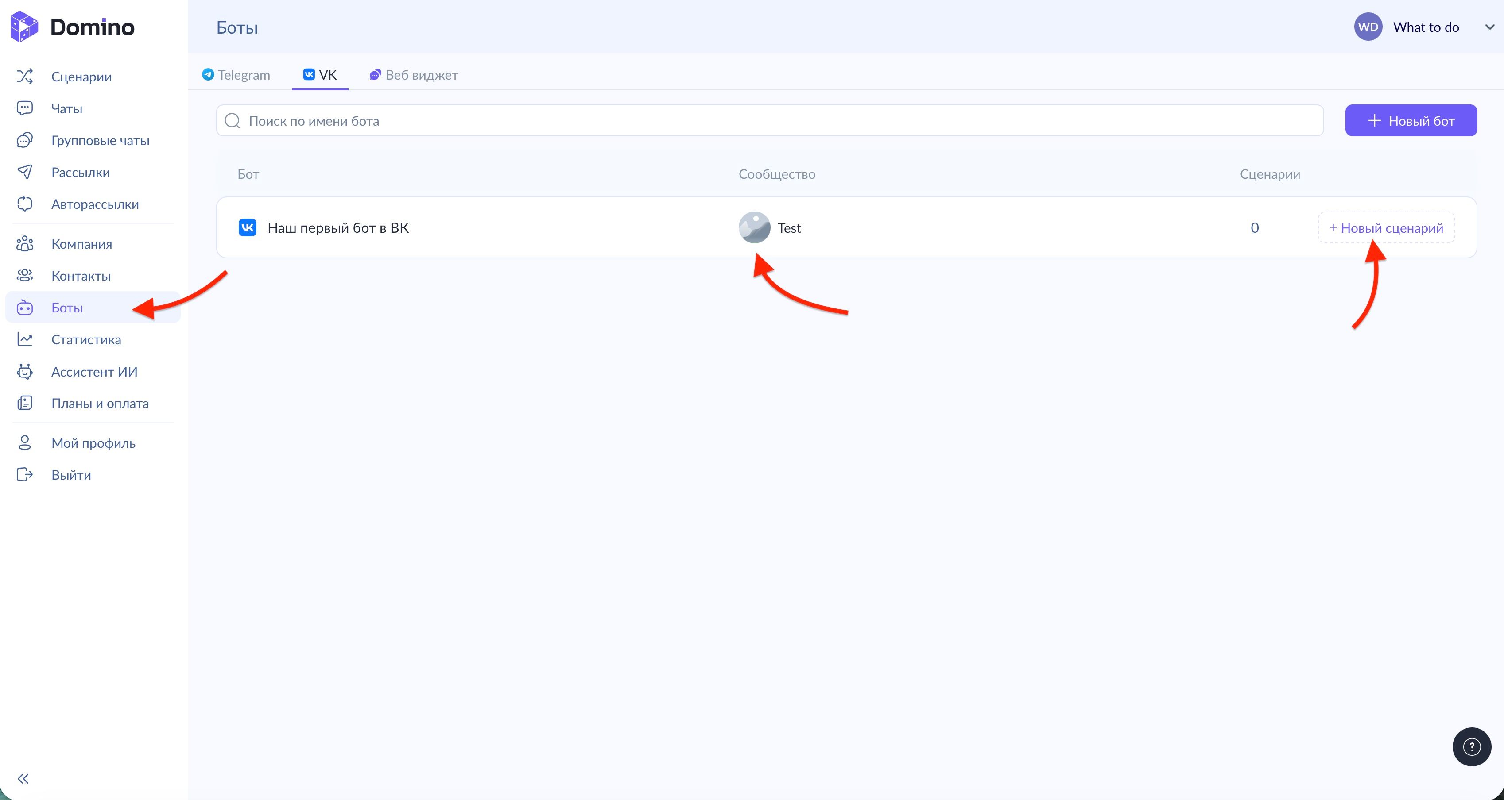Click the Сценарии shuffle icon in sidebar
The image size is (1504, 800).
(x=24, y=77)
